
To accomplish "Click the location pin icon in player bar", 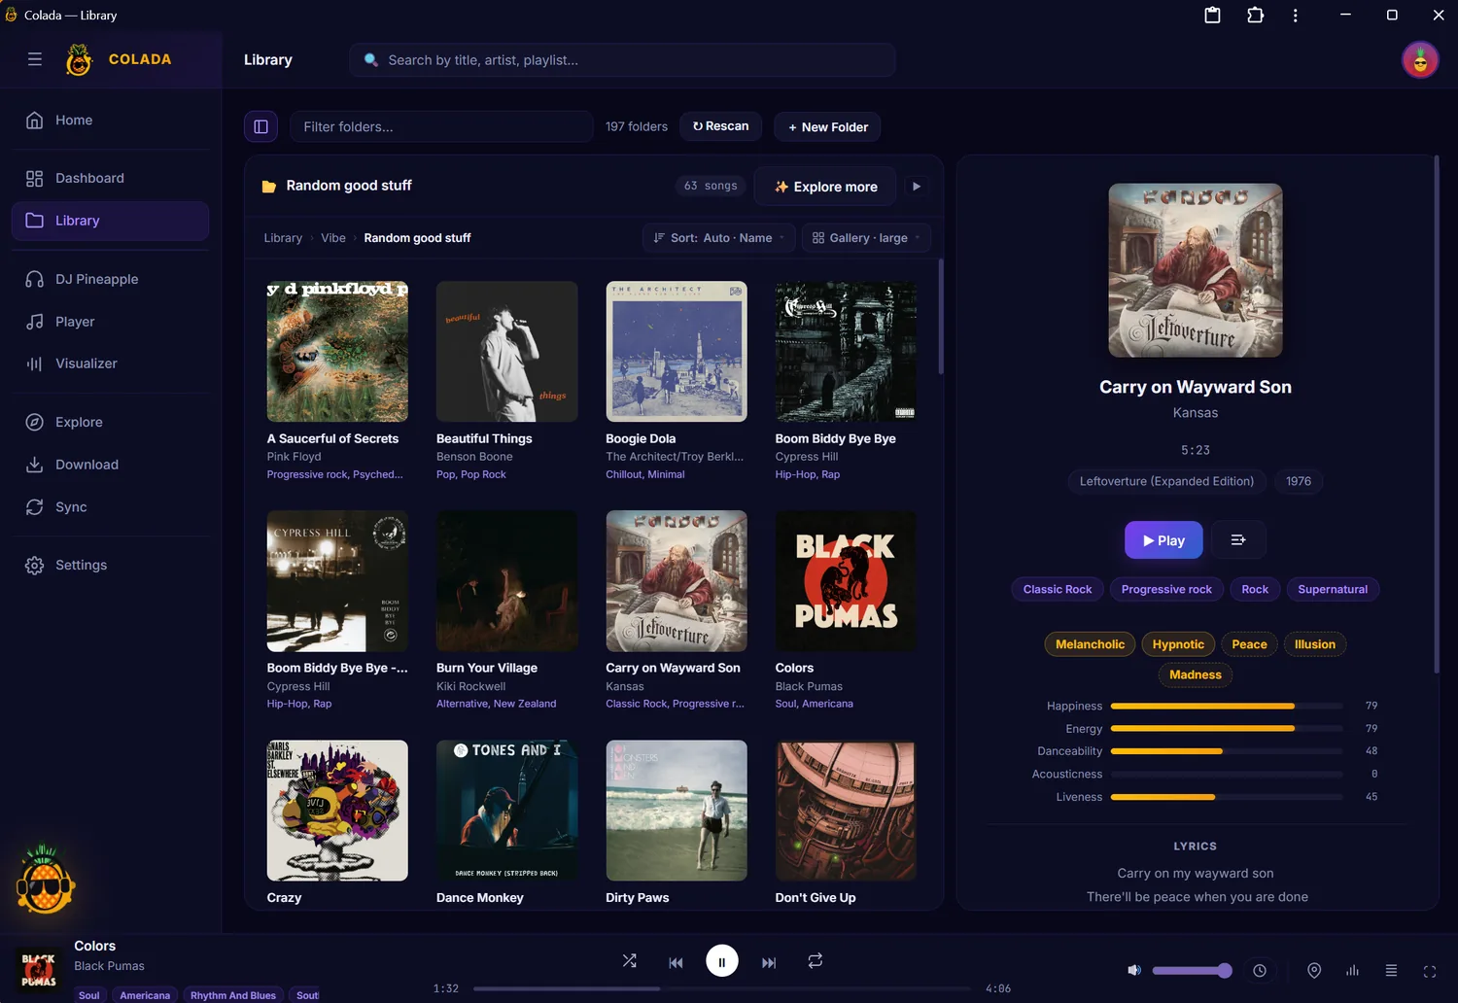I will point(1314,971).
